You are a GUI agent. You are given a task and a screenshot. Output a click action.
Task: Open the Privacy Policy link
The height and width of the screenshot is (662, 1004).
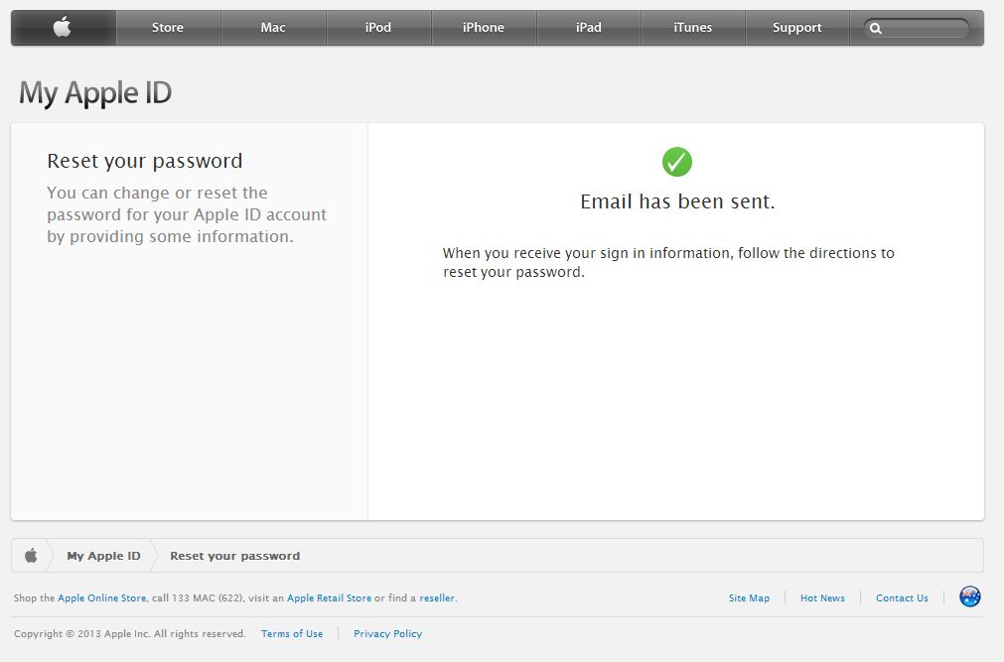(388, 634)
